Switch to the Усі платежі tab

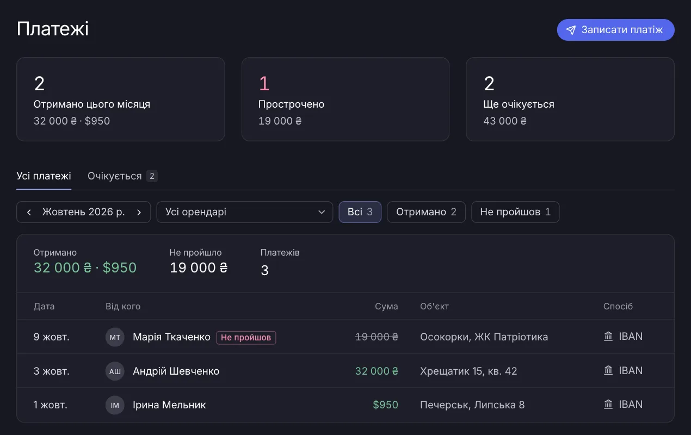click(44, 176)
